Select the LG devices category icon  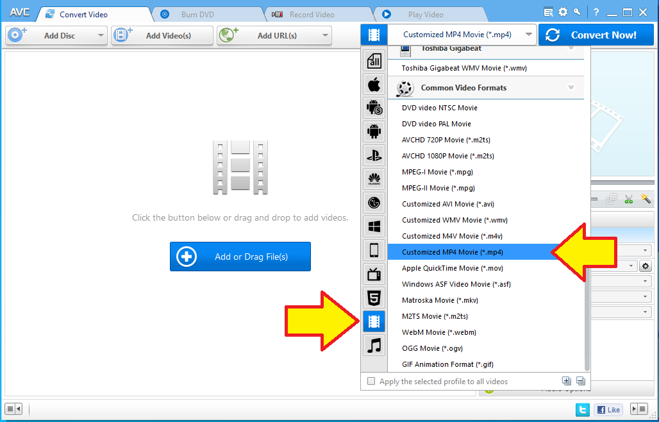(x=374, y=203)
